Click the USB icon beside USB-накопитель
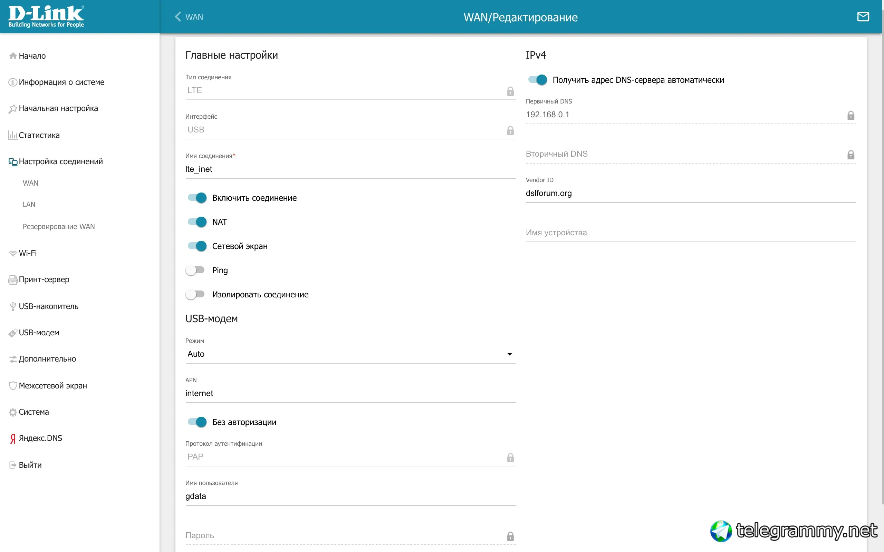884x552 pixels. 13,306
